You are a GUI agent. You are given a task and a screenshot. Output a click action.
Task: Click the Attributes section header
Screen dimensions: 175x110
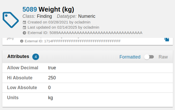(x=18, y=56)
